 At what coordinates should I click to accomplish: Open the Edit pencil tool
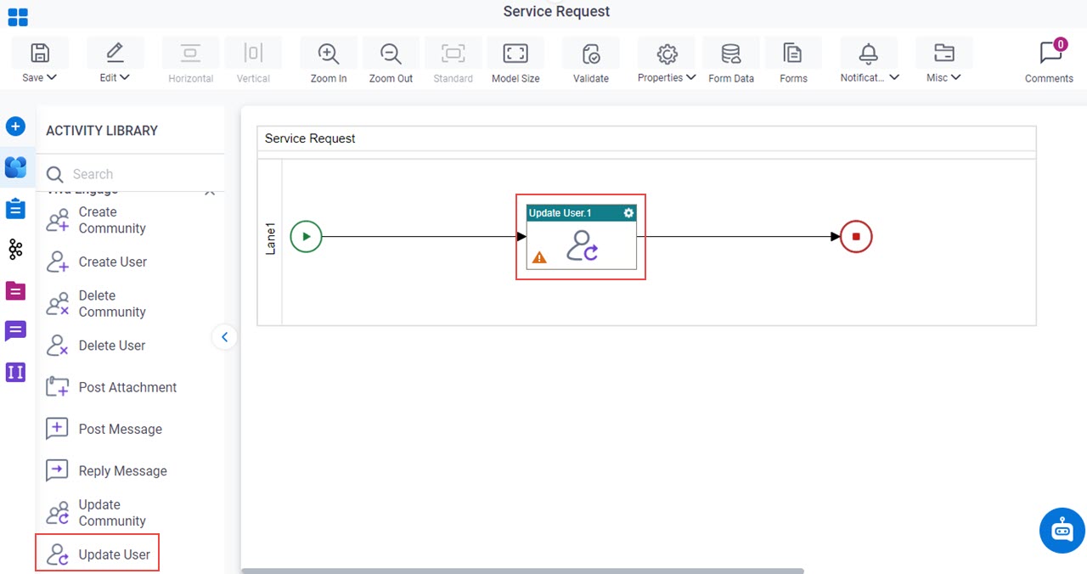point(115,53)
